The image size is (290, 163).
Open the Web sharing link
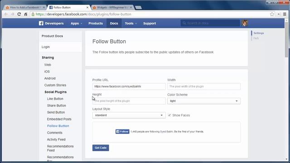tap(48, 65)
